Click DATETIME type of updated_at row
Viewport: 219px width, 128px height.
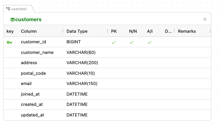click(x=77, y=115)
